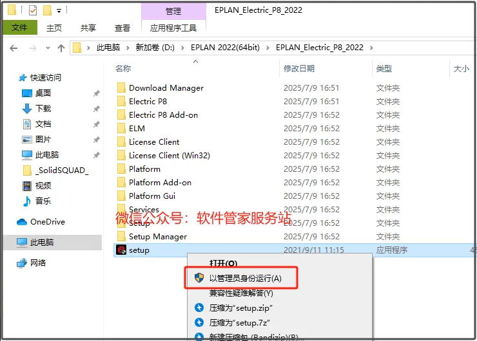Click the Setup Manager folder icon
Viewport: 477px width, 341px height.
pos(121,236)
